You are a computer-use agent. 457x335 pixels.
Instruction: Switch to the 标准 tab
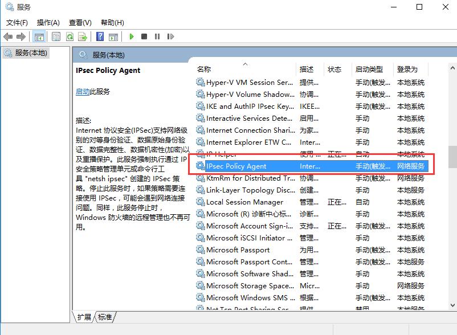pyautogui.click(x=105, y=317)
